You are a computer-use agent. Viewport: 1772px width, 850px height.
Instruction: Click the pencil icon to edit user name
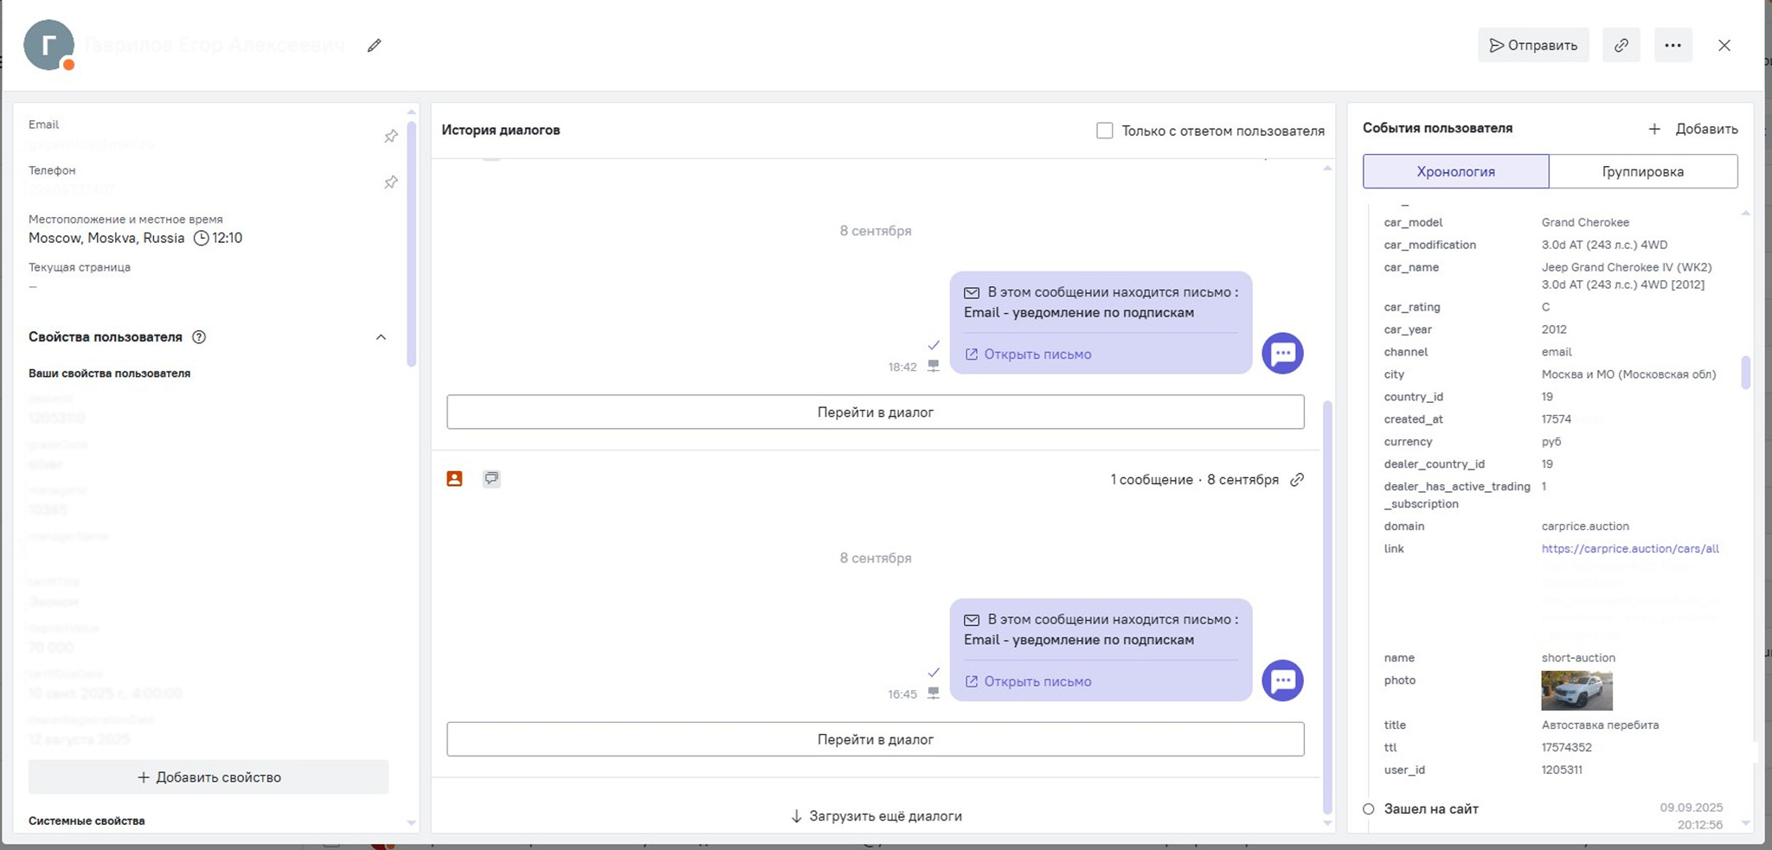pyautogui.click(x=374, y=46)
